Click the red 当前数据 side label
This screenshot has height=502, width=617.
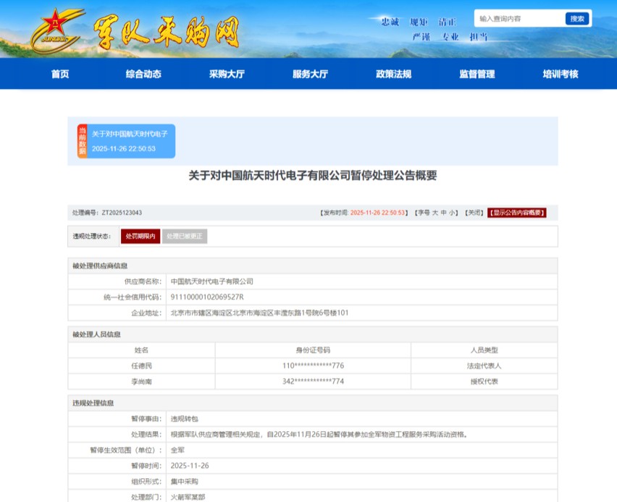(x=82, y=141)
